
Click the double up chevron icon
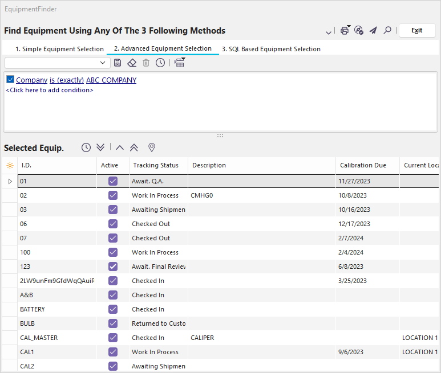tap(134, 147)
